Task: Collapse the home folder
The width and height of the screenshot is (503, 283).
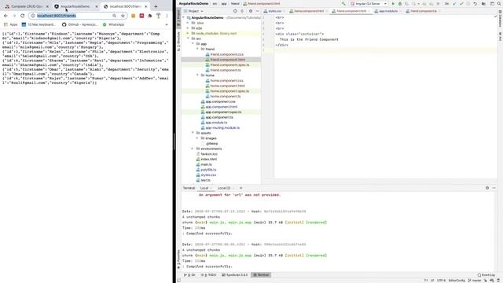Action: point(197,75)
